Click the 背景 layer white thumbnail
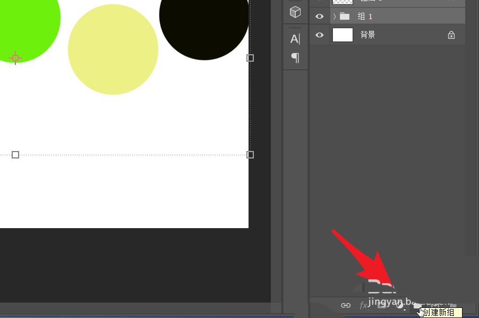The width and height of the screenshot is (479, 318). [x=343, y=35]
